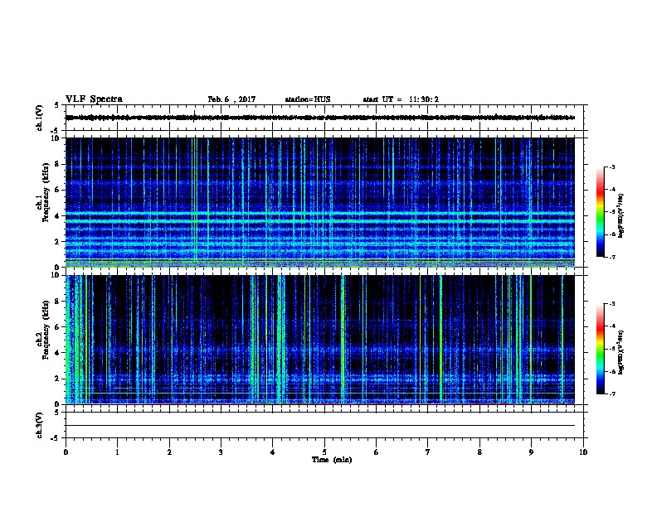Click the ch.1(V) waveform trace panel

[324, 118]
